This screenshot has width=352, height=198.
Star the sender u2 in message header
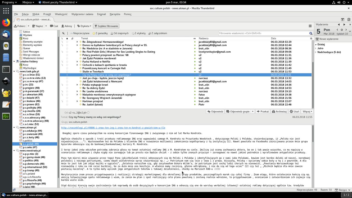[x=88, y=112]
